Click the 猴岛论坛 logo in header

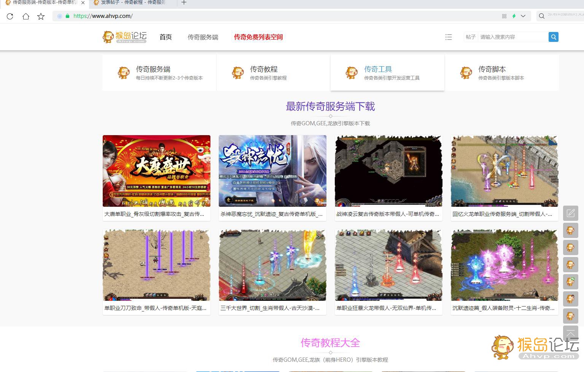[124, 37]
